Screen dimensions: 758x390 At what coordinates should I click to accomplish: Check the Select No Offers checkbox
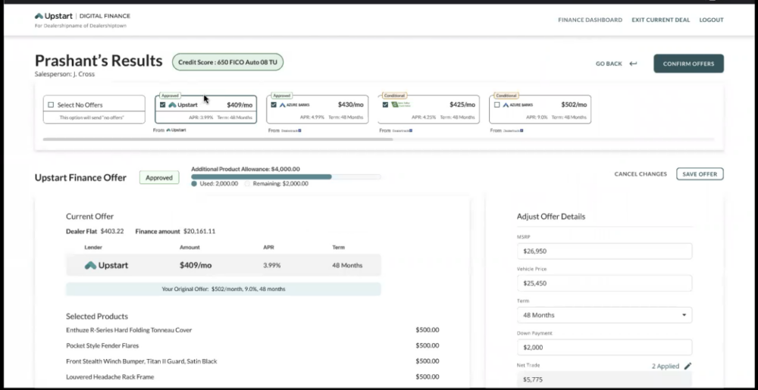coord(51,105)
